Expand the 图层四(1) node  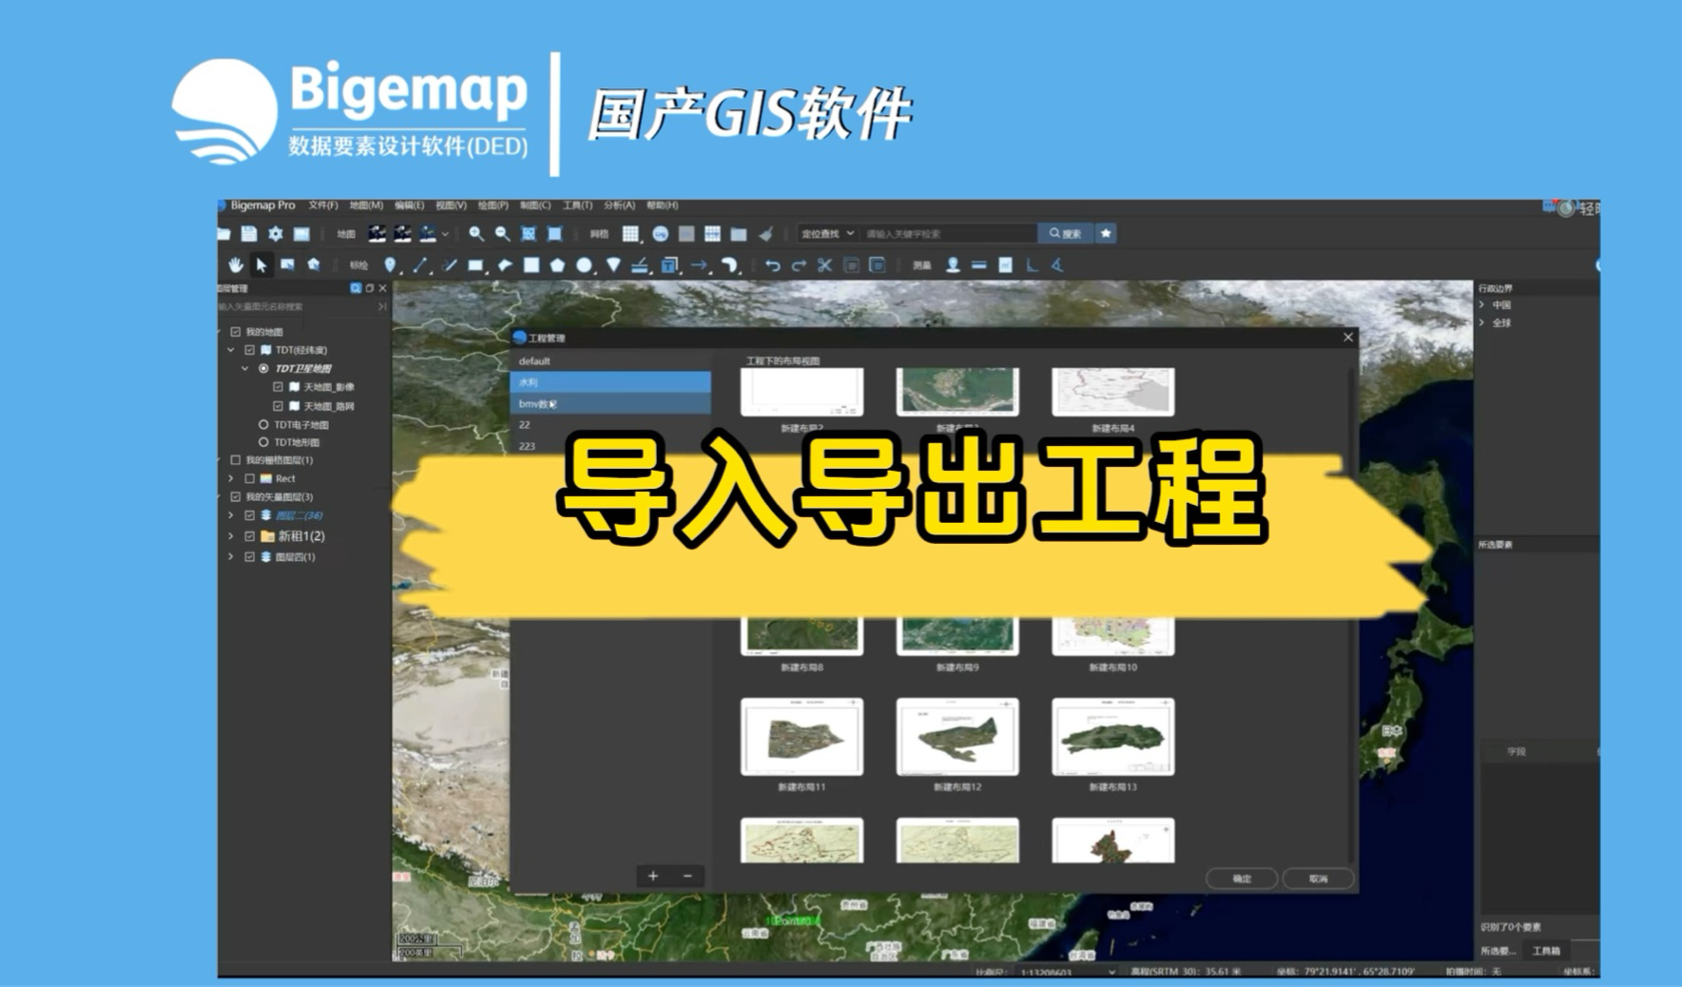[x=230, y=557]
